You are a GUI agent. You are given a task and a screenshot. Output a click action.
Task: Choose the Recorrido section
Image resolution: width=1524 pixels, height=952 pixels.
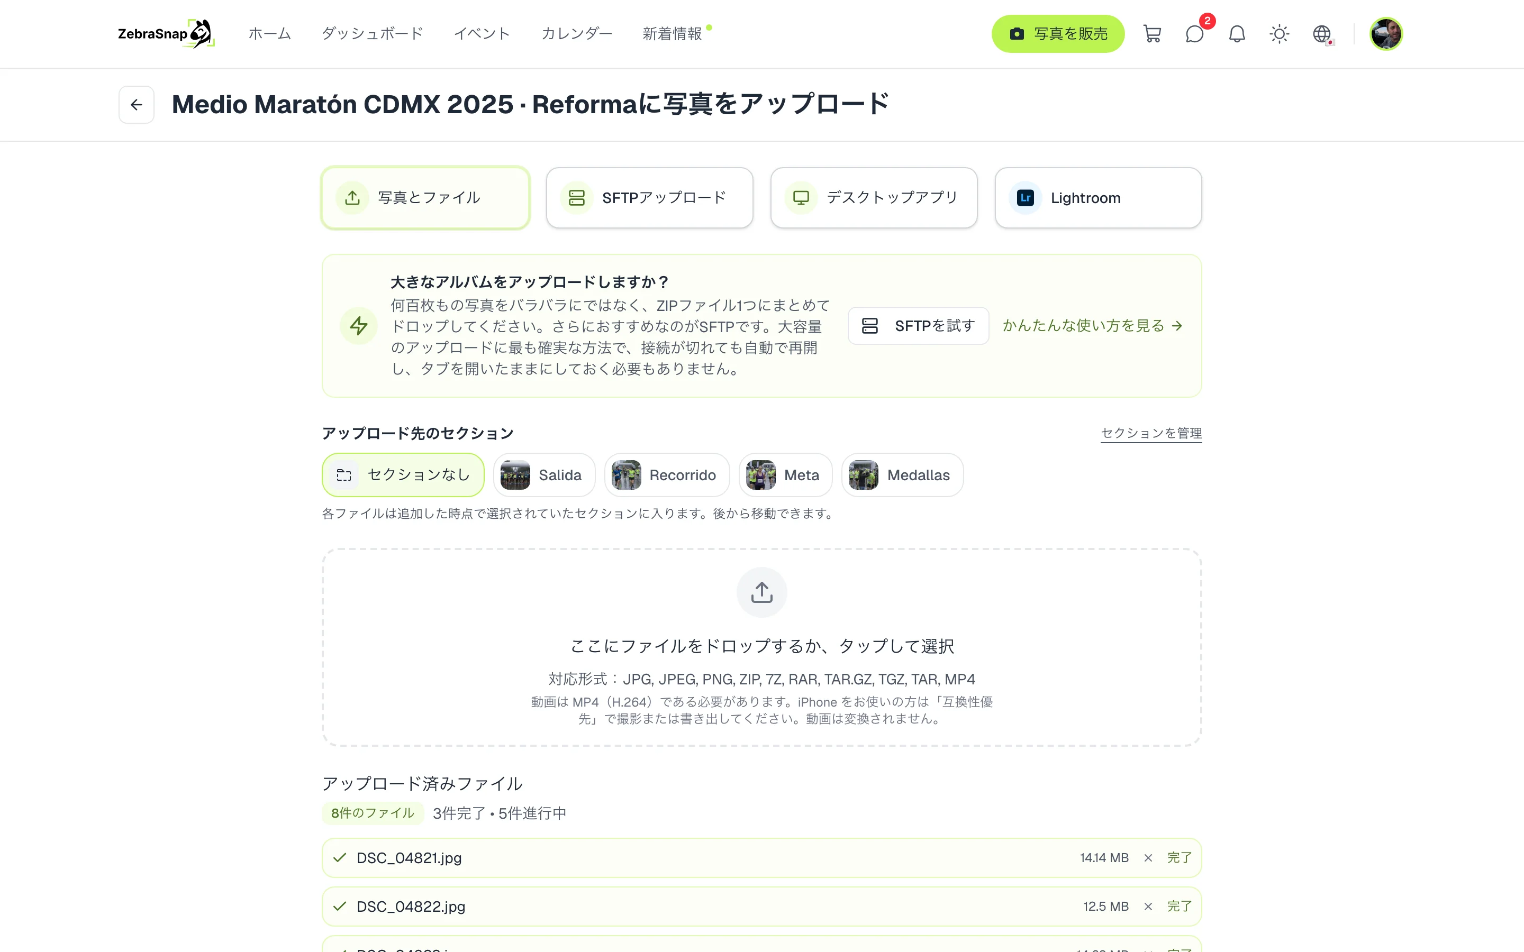point(667,475)
